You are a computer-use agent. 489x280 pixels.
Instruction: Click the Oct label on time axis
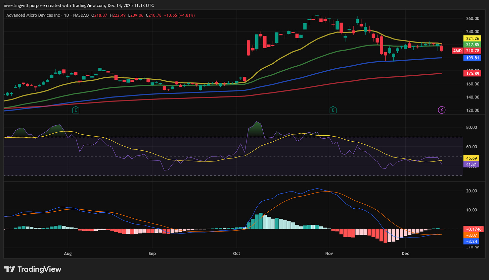pyautogui.click(x=236, y=254)
